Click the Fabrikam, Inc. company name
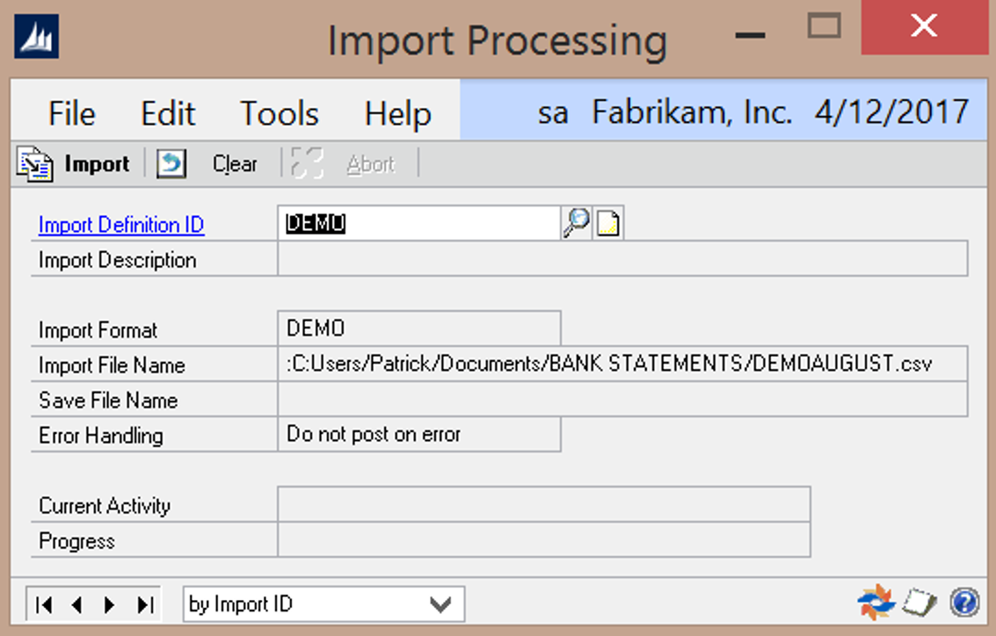Image resolution: width=996 pixels, height=636 pixels. point(692,112)
